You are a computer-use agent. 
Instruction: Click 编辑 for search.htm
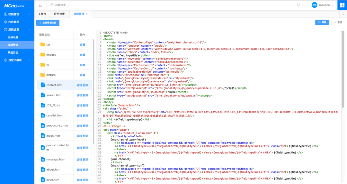[79, 95]
